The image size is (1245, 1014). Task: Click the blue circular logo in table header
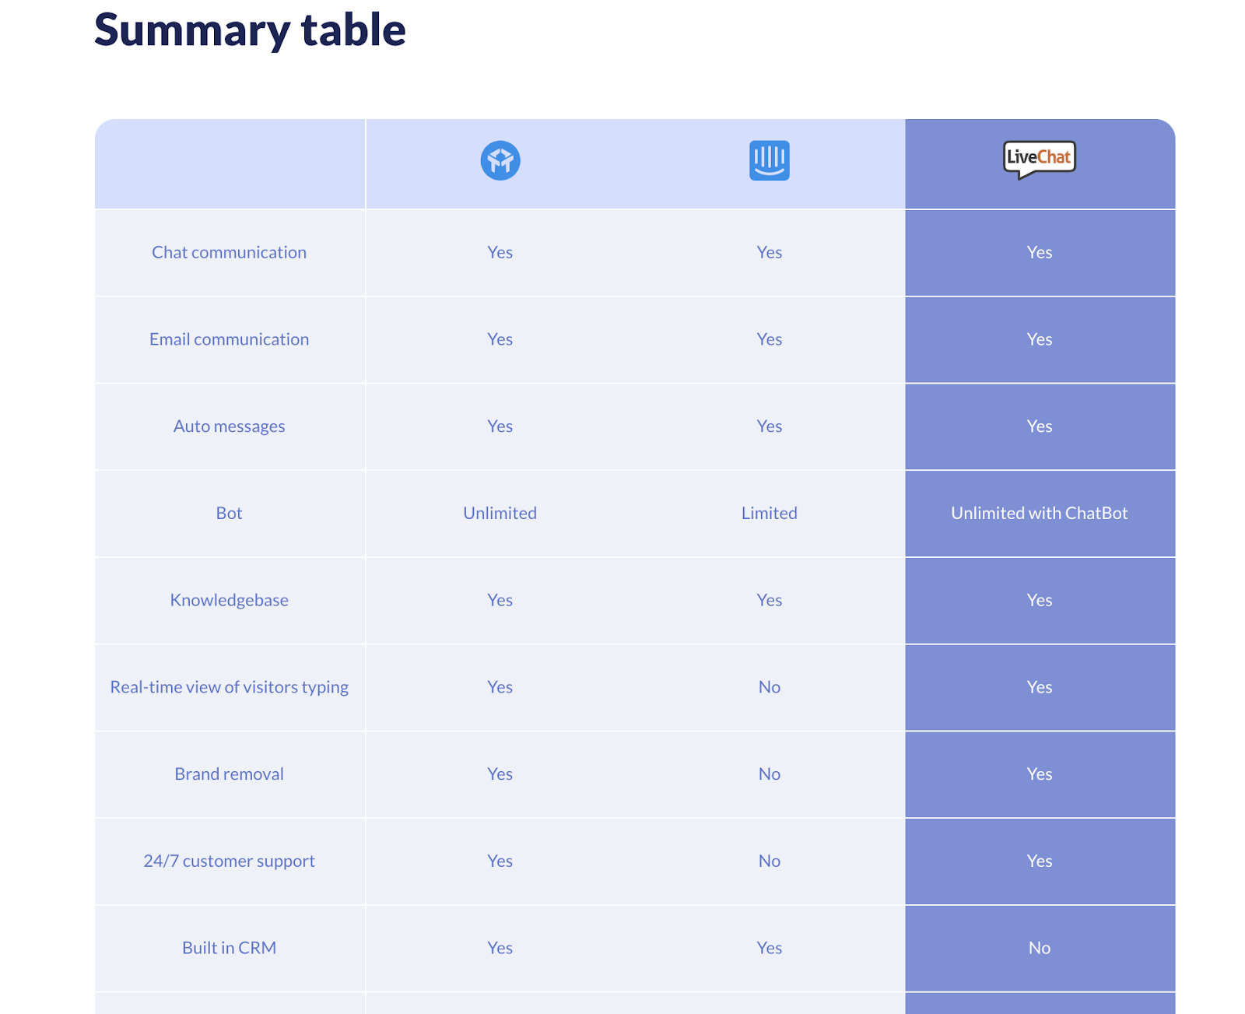click(x=500, y=160)
